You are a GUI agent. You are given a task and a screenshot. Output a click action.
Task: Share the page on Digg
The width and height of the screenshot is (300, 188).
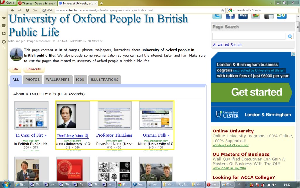tap(243, 16)
